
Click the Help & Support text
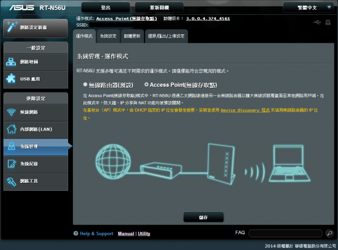[97, 234]
